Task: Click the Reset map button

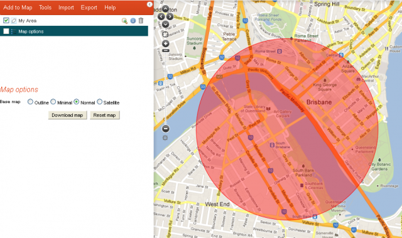Action: 105,115
